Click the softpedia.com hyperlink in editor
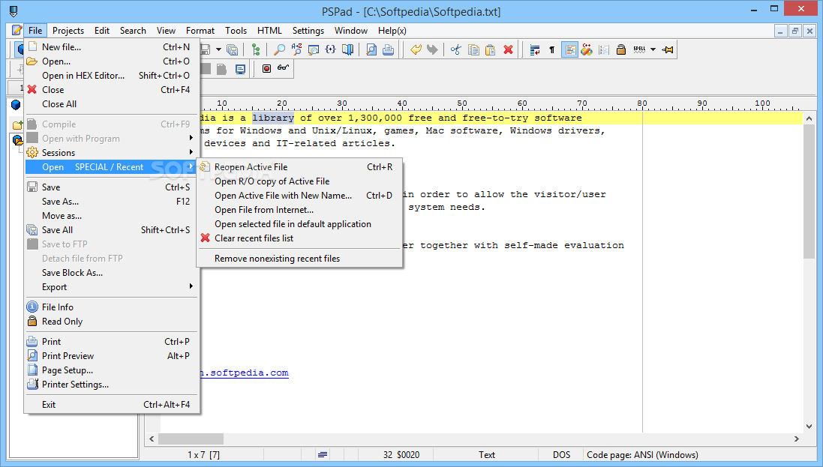Viewport: 823px width, 467px height. click(245, 373)
